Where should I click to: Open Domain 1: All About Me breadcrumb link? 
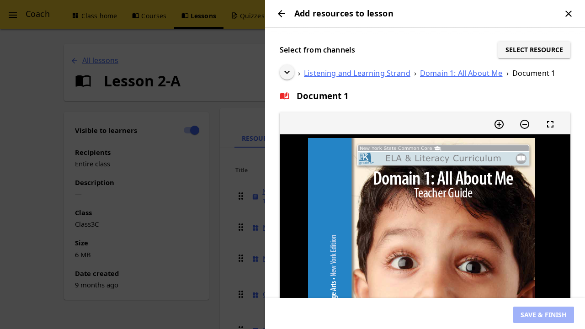[461, 73]
